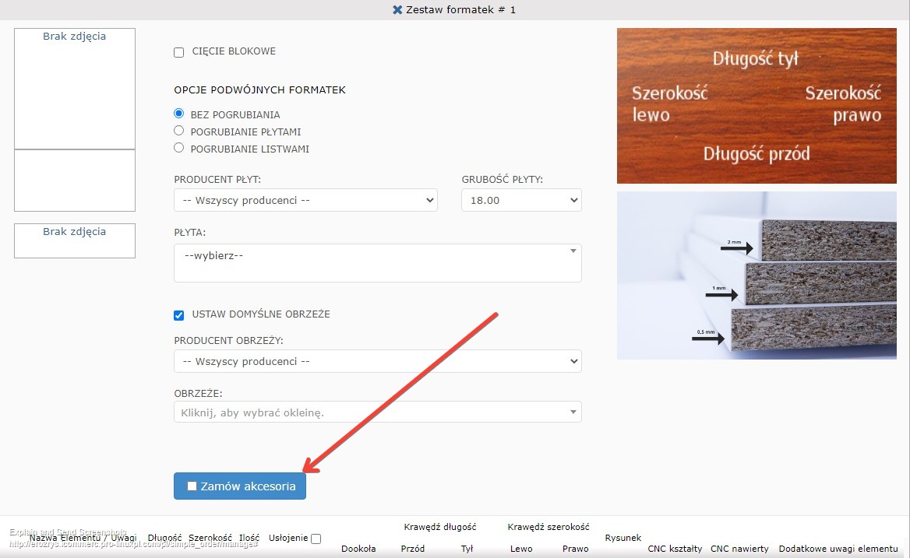Image resolution: width=910 pixels, height=558 pixels.
Task: Click the lower Brak zdjęcia placeholder
Action: coord(75,240)
